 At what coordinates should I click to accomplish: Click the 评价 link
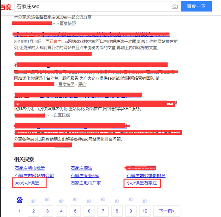(82, 84)
